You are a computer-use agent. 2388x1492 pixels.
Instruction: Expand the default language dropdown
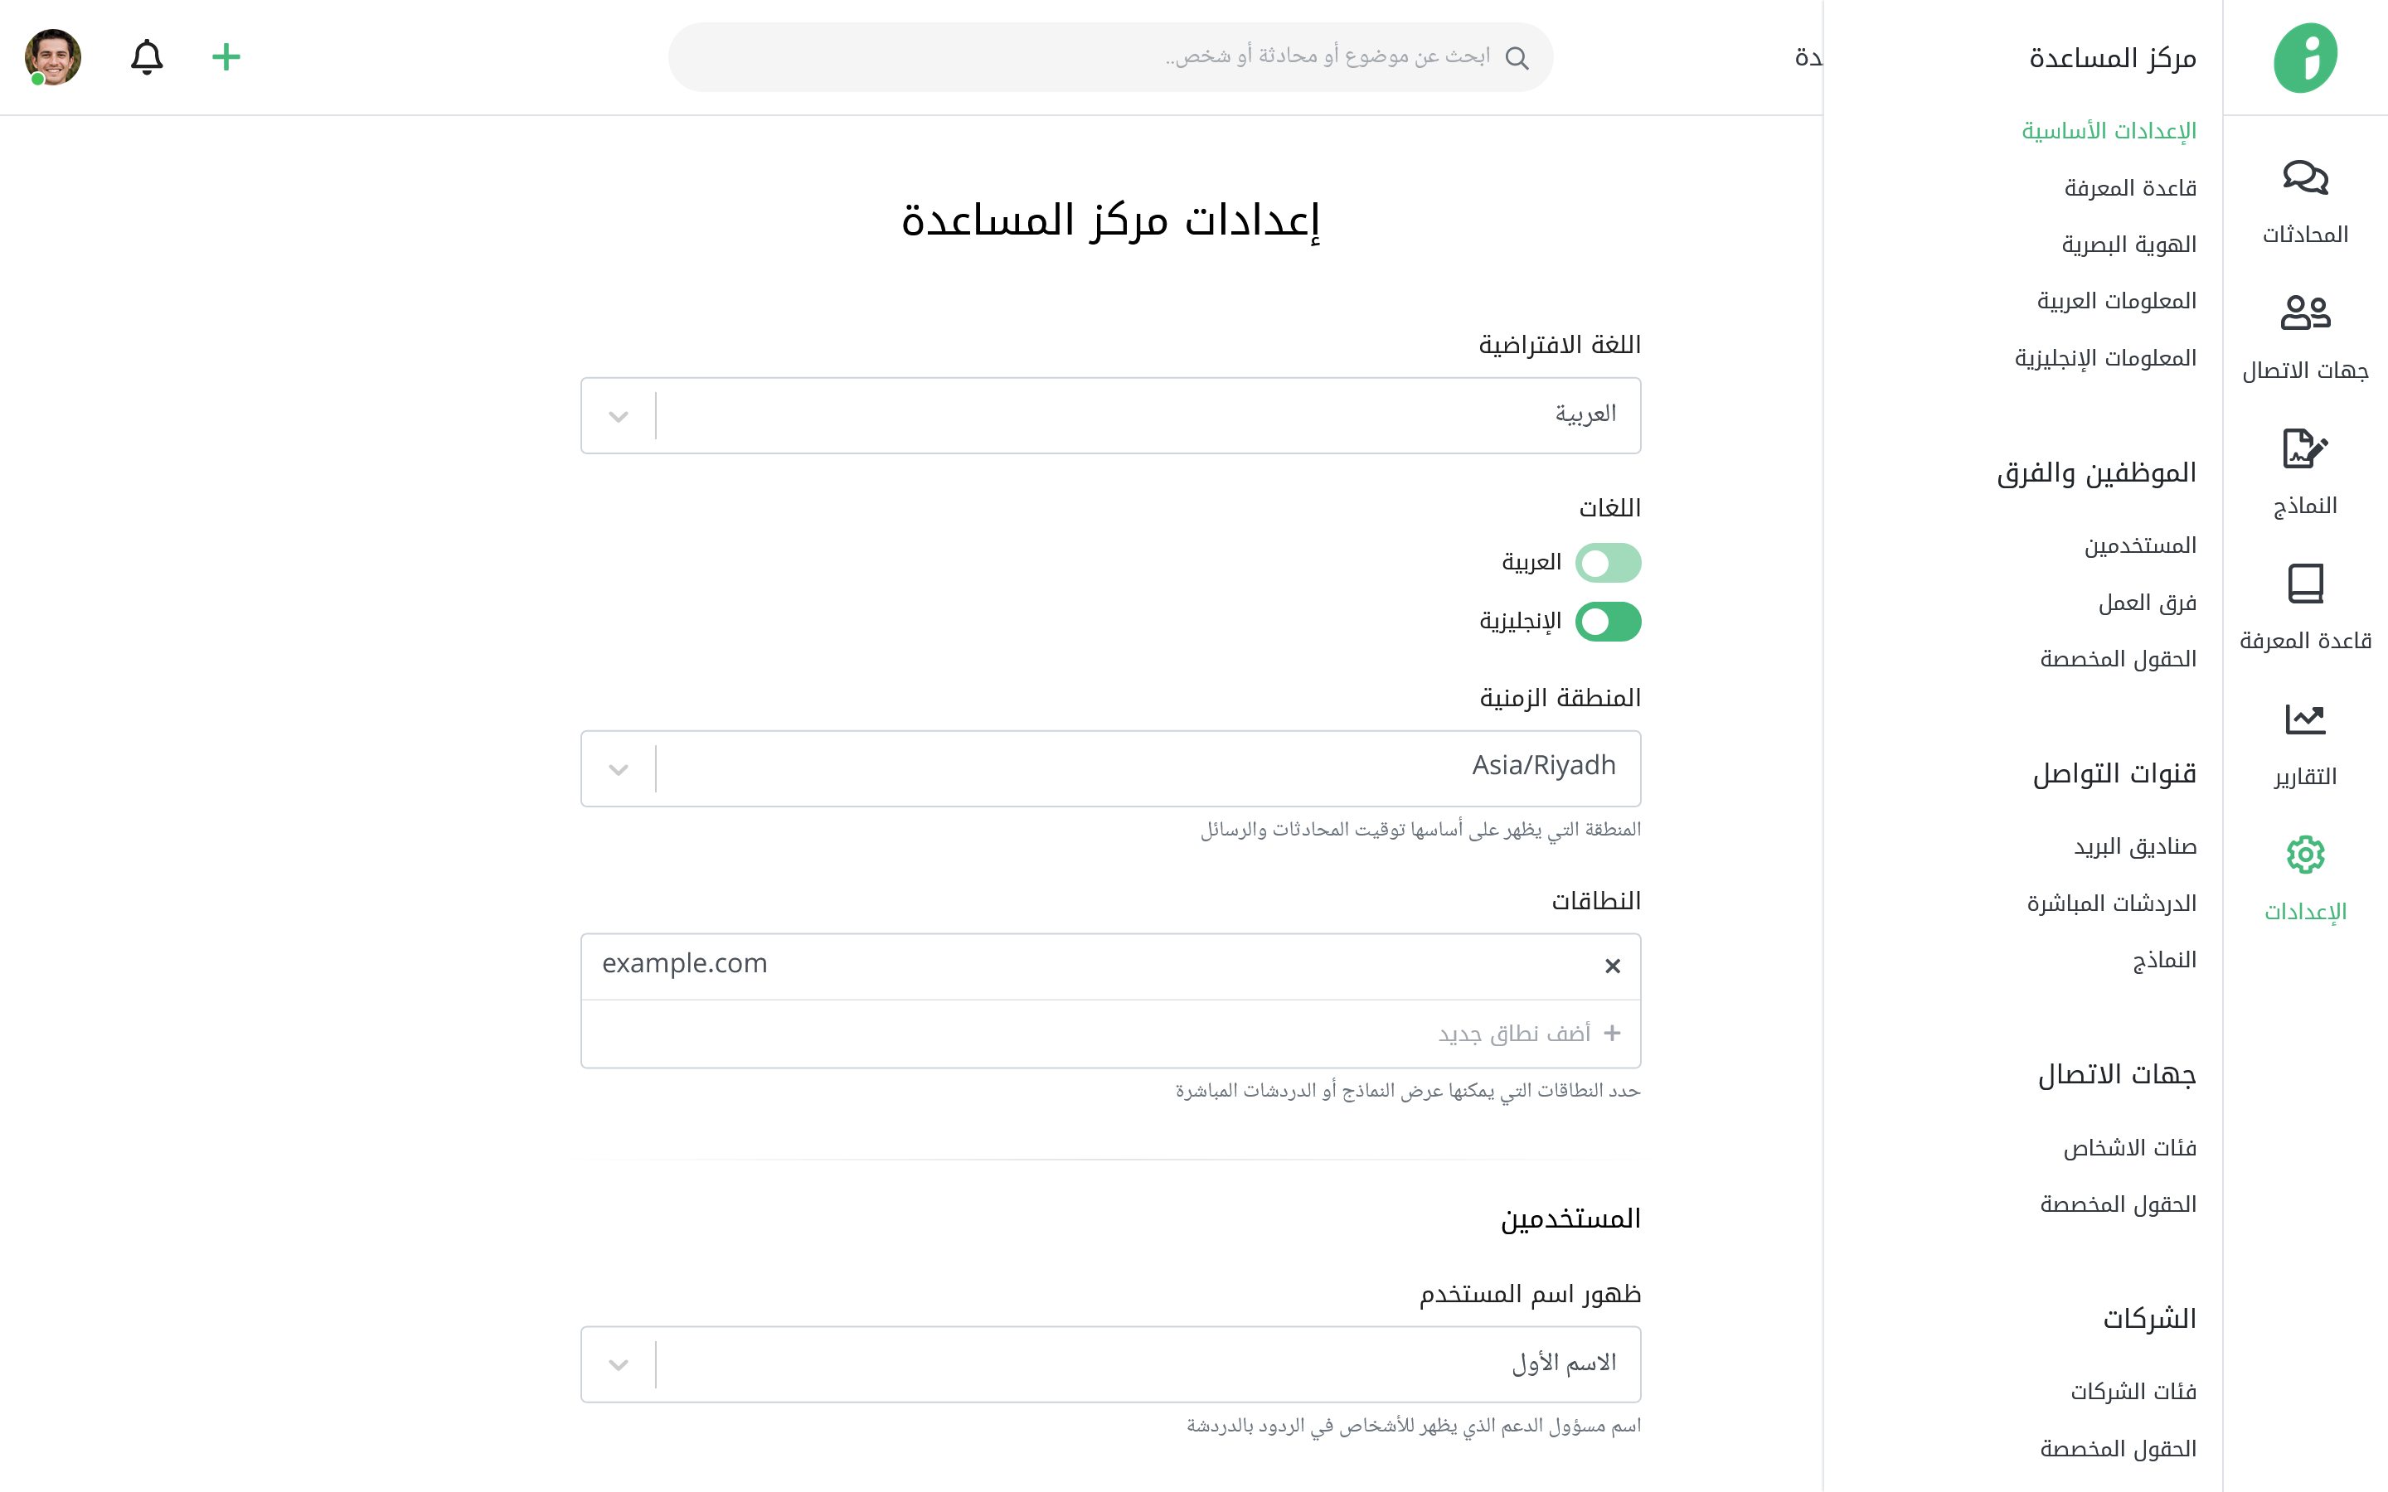pos(619,415)
